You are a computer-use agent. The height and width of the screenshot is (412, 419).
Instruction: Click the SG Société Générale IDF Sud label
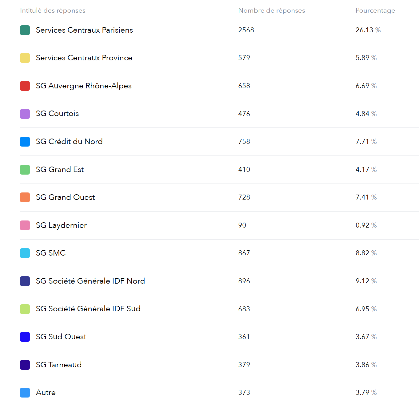(x=88, y=309)
